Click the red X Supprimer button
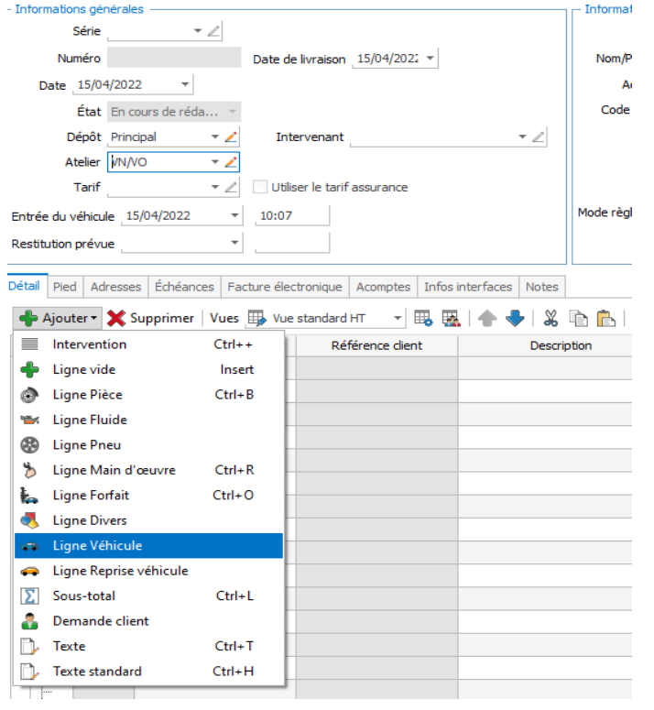654x710 pixels. tap(151, 318)
